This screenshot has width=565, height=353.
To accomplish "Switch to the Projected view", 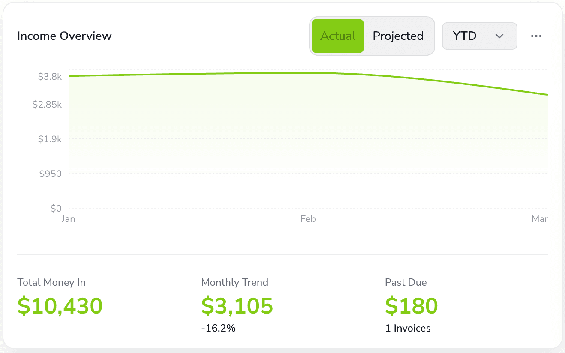I will (398, 36).
